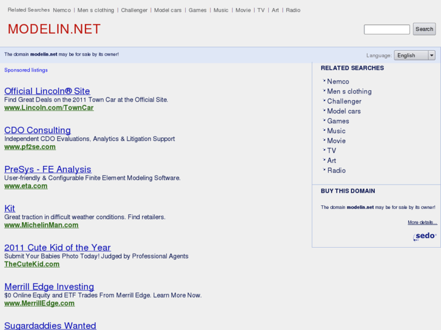Open the Sponsored listings link
Image resolution: width=441 pixels, height=330 pixels.
pos(26,70)
